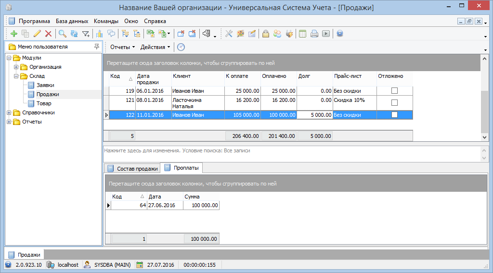The image size is (493, 273).
Task: Toggle Отложено checkbox for sale 122
Action: pos(394,115)
